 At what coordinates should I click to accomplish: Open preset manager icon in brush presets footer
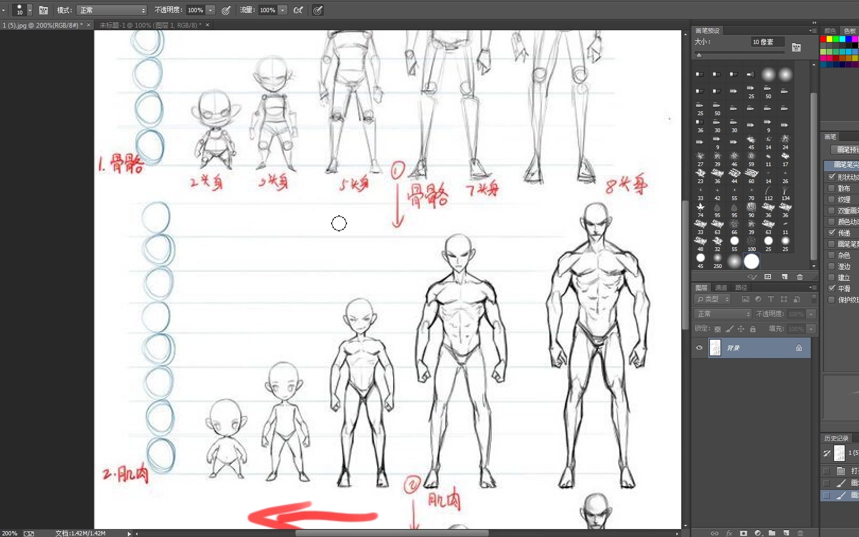pos(767,276)
